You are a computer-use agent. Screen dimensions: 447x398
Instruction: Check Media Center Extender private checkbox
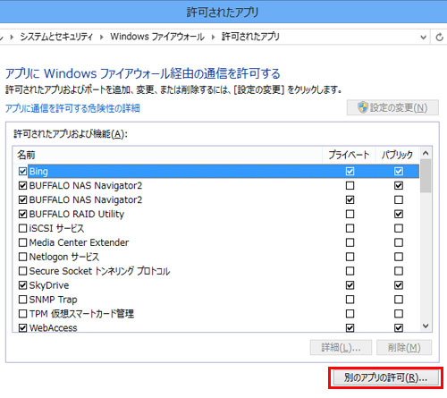pos(350,242)
